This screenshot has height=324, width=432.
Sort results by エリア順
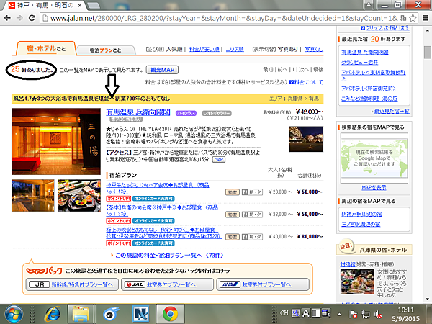[235, 49]
